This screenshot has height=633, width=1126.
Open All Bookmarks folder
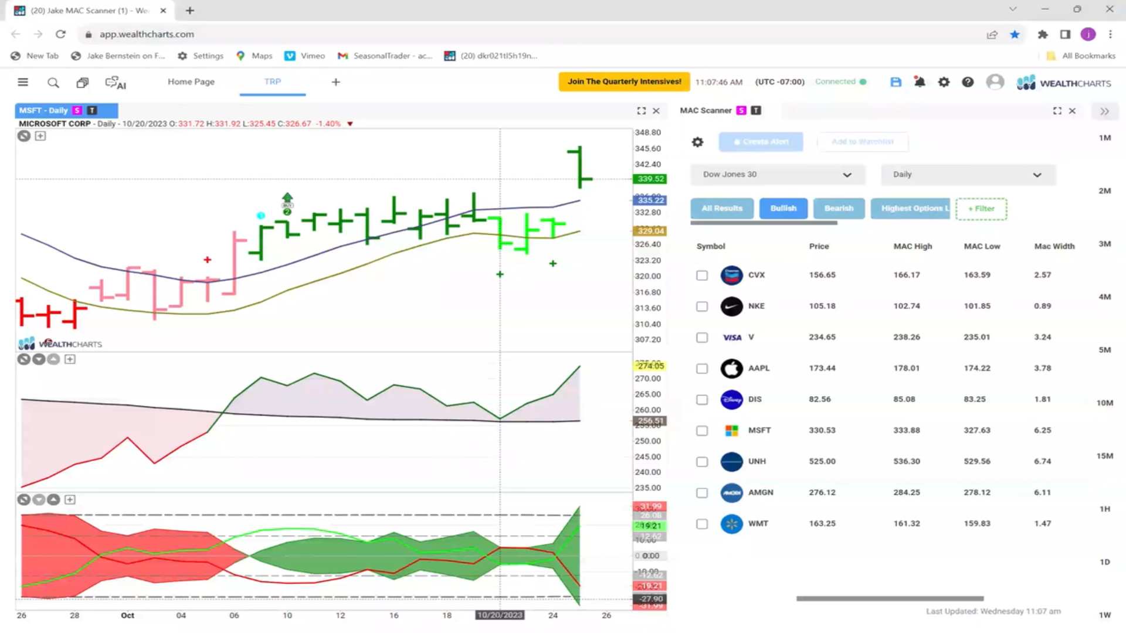pos(1081,56)
